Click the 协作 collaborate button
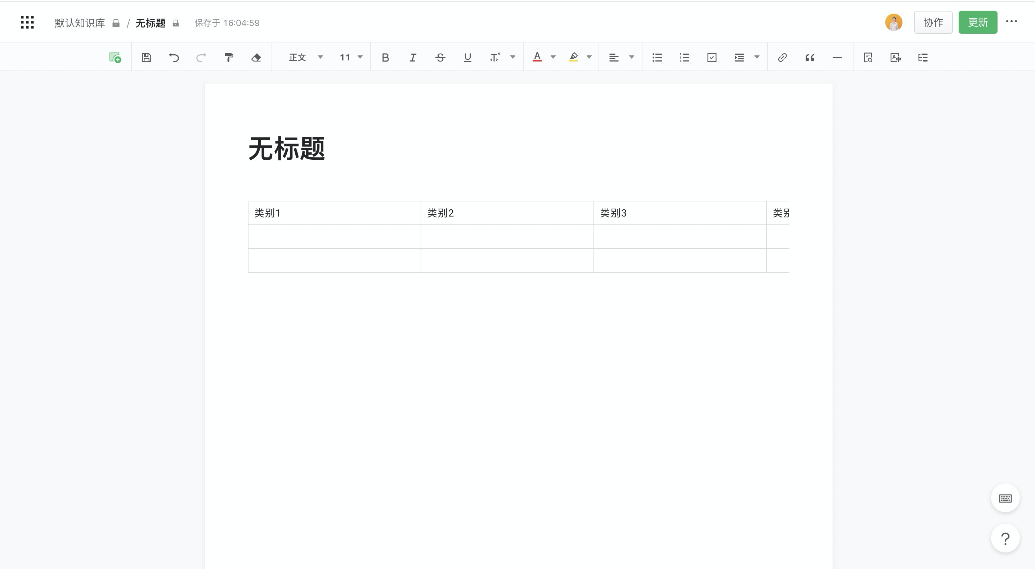This screenshot has height=569, width=1035. (x=933, y=22)
